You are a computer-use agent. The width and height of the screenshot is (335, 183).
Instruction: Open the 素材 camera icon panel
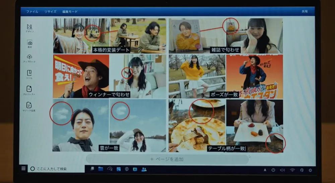point(29,43)
